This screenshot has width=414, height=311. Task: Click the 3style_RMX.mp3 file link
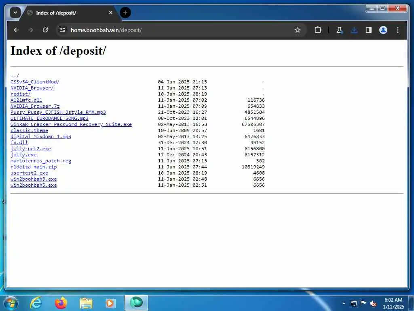click(x=58, y=113)
